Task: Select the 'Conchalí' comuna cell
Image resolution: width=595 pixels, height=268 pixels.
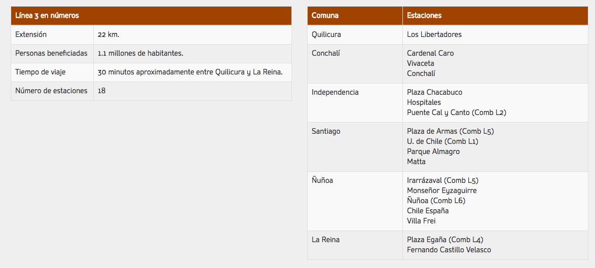Action: 326,53
